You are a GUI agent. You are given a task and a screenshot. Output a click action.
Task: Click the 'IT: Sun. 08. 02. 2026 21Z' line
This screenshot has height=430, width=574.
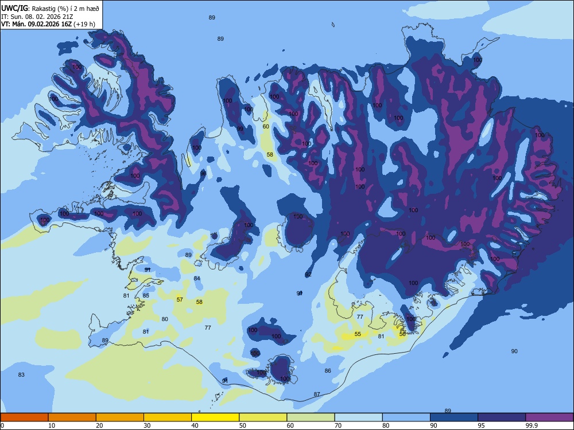37,17
